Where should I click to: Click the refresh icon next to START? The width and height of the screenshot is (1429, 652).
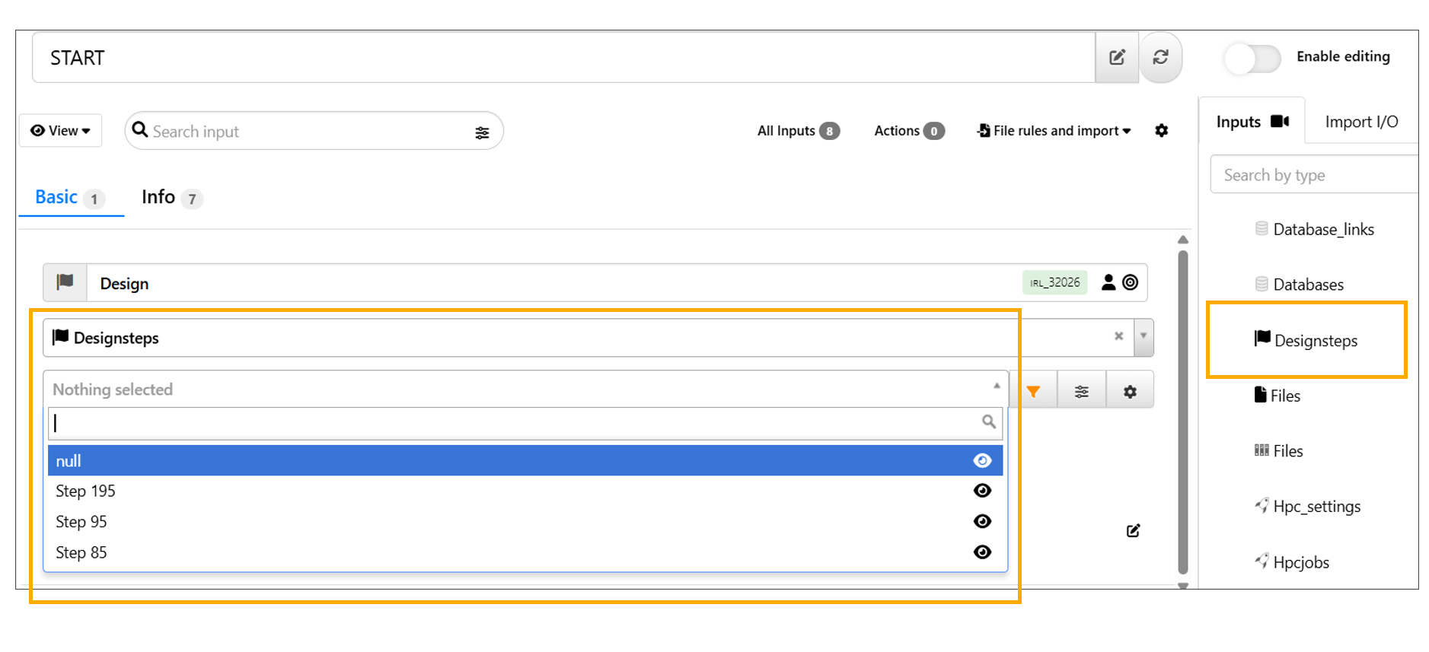pos(1160,57)
